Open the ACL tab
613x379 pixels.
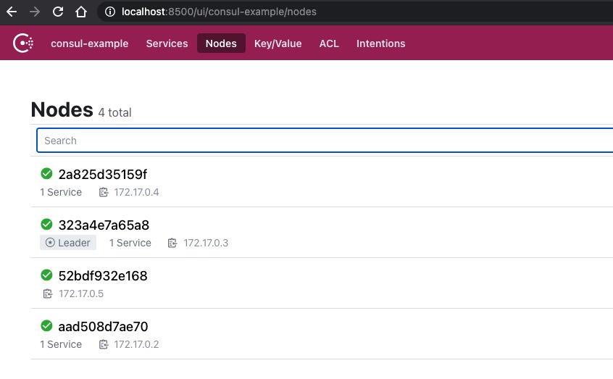(x=329, y=43)
